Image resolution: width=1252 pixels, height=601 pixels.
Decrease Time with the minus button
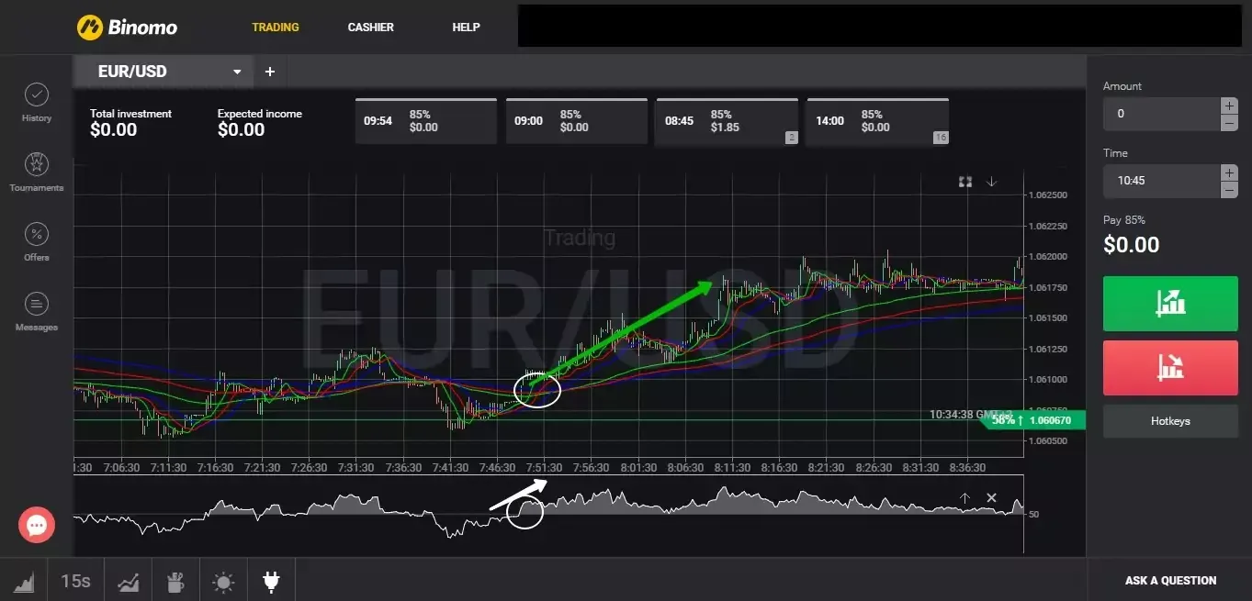(x=1229, y=189)
